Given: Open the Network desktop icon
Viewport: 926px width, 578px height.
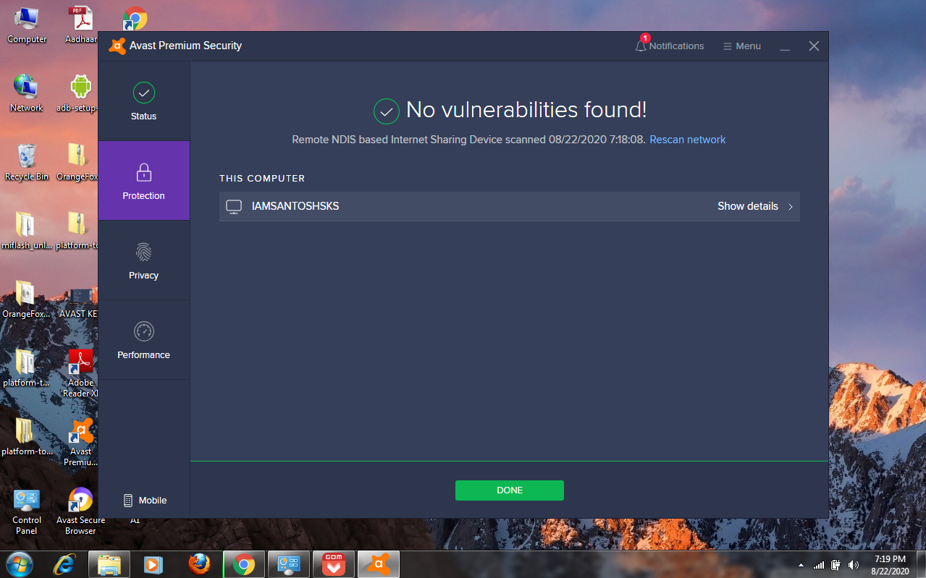Looking at the screenshot, I should 27,93.
